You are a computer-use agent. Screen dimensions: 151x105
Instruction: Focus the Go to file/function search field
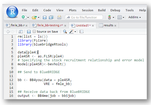click(x=84, y=17)
